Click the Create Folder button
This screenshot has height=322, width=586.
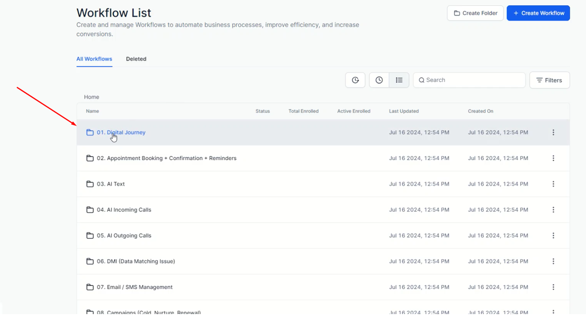[475, 13]
